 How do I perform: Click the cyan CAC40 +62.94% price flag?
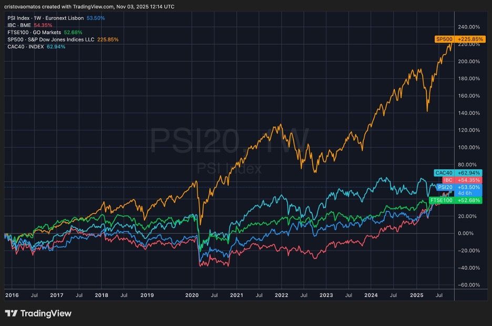458,172
